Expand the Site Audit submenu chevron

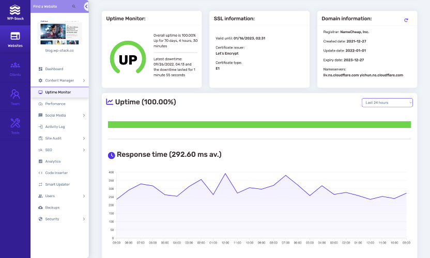pyautogui.click(x=84, y=139)
